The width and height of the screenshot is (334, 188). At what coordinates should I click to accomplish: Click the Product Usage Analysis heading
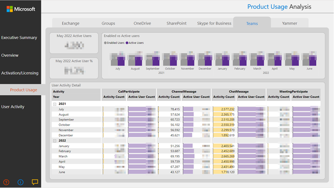pyautogui.click(x=279, y=7)
